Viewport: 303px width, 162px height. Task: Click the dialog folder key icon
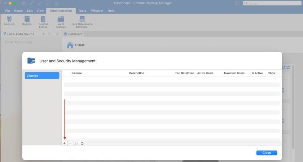click(31, 61)
